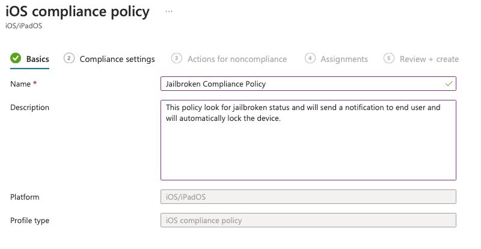
Task: Go to the Compliance settings tab
Action: coord(117,59)
